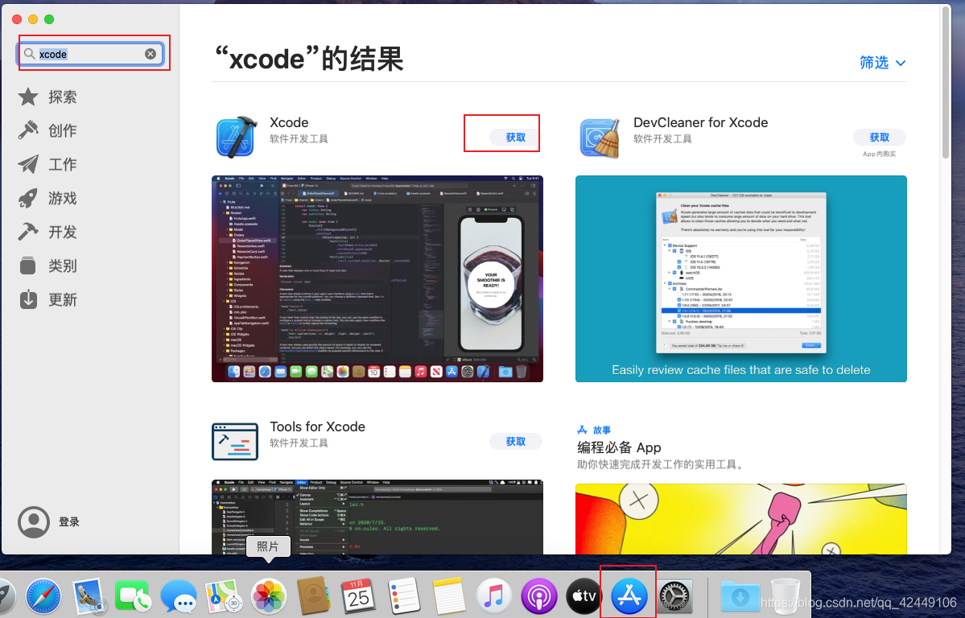Open FaceTime from the Dock
This screenshot has width=965, height=618.
(132, 596)
